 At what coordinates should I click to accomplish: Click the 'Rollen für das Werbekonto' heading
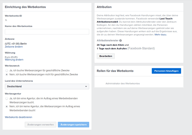tap(115, 71)
